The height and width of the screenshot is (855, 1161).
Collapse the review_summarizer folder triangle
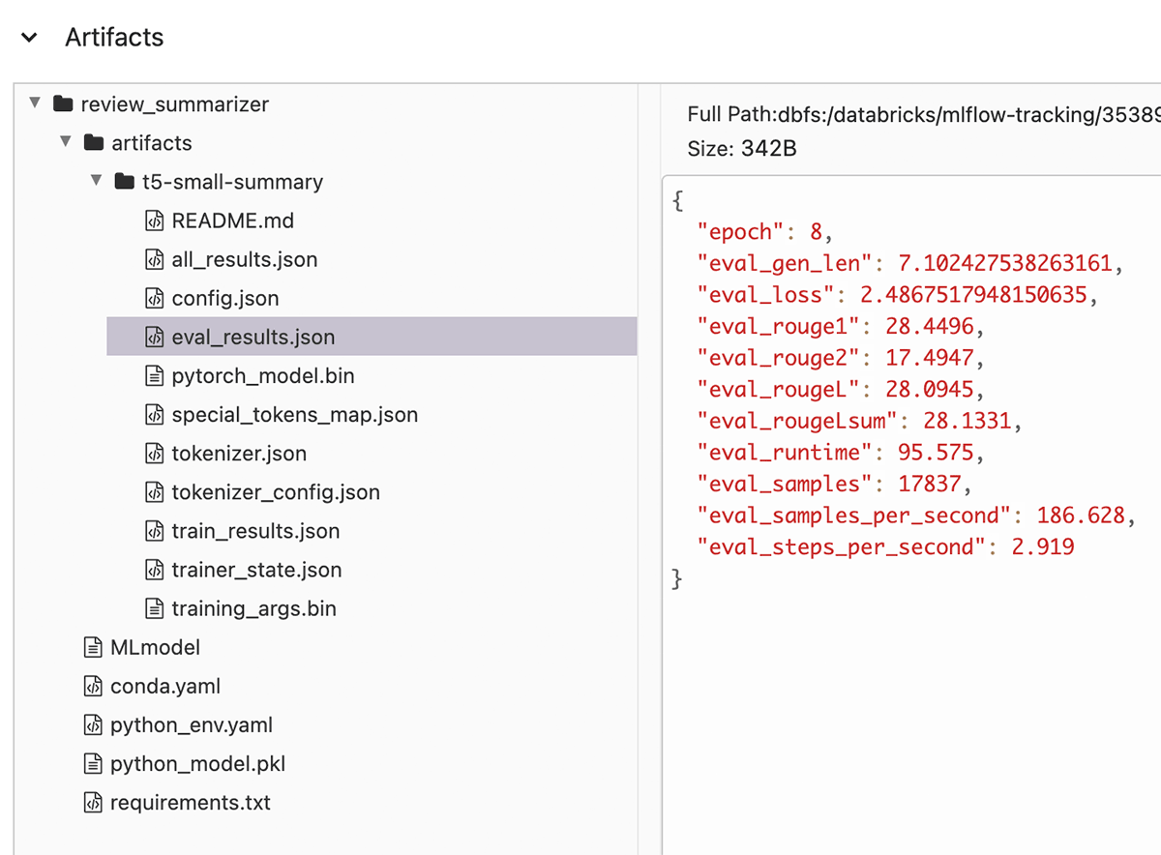click(35, 103)
